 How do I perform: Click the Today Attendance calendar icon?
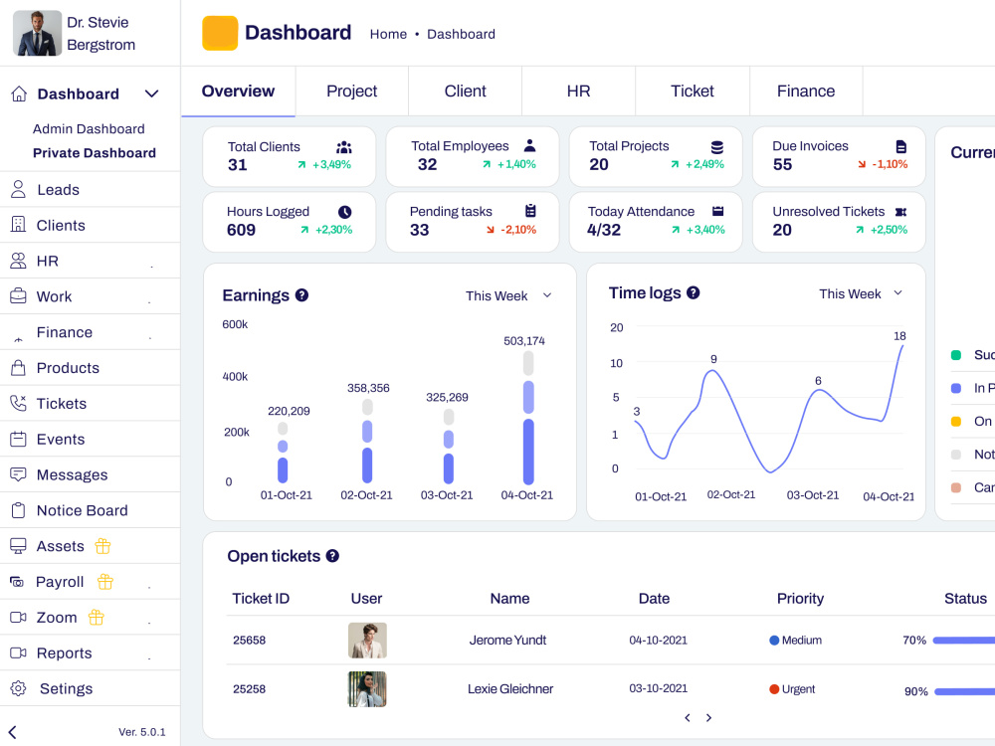717,211
